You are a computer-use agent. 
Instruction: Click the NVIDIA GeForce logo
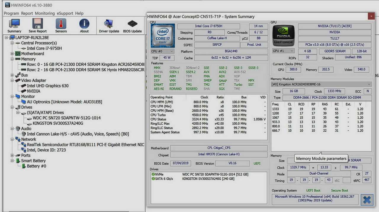point(283,35)
